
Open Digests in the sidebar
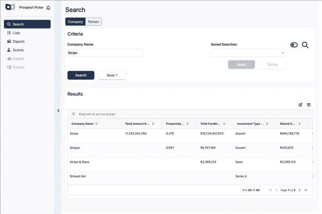(27, 42)
